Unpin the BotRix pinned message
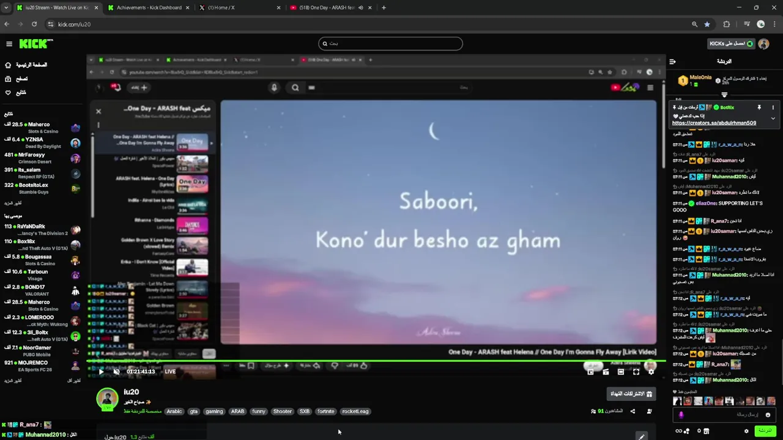Viewport: 783px width, 440px height. tap(759, 108)
